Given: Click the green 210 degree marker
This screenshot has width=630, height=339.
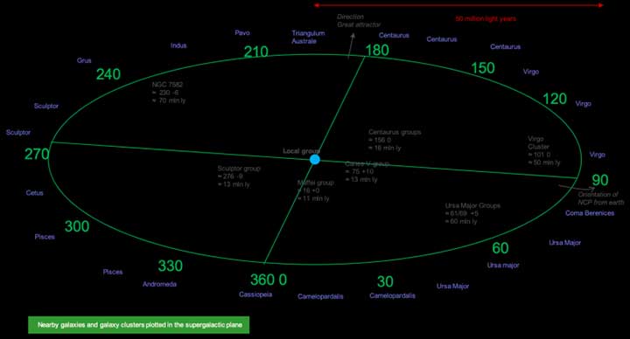Looking at the screenshot, I should 255,52.
